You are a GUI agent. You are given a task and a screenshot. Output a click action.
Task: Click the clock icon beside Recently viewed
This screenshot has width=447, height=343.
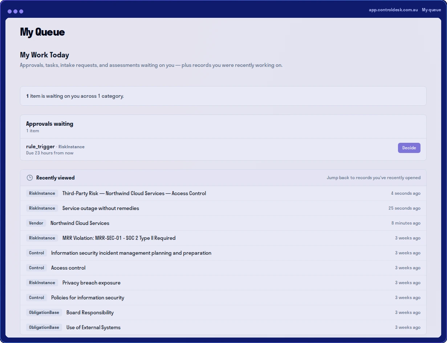pos(30,178)
